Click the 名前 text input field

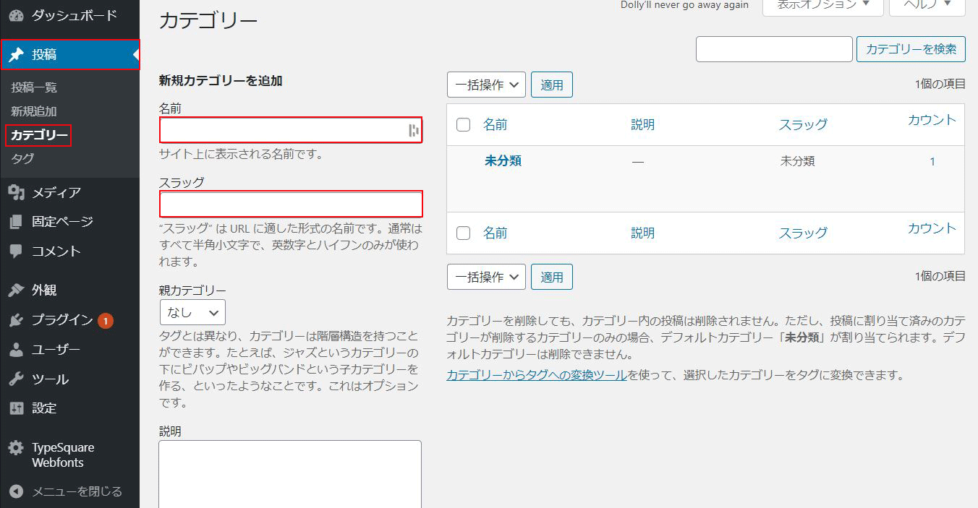click(282, 131)
